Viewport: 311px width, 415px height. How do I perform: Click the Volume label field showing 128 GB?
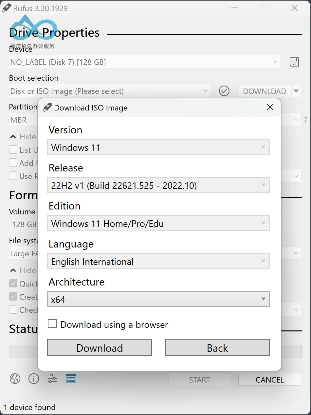pos(24,225)
